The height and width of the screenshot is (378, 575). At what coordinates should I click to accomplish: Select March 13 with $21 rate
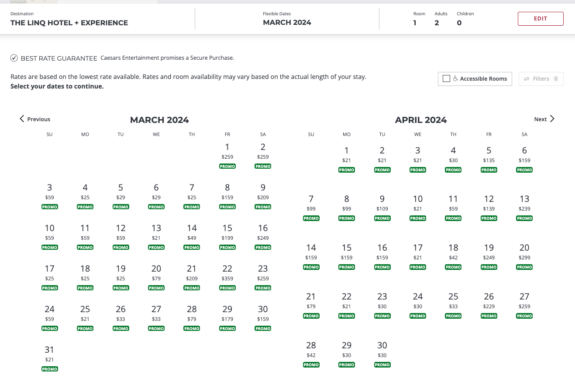156,232
